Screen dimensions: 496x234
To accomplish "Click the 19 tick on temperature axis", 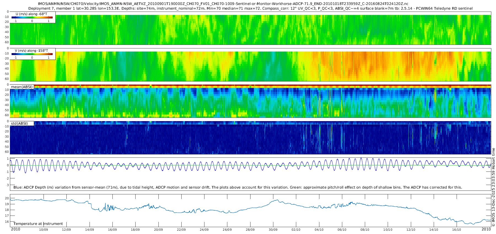I will [x=7, y=204].
